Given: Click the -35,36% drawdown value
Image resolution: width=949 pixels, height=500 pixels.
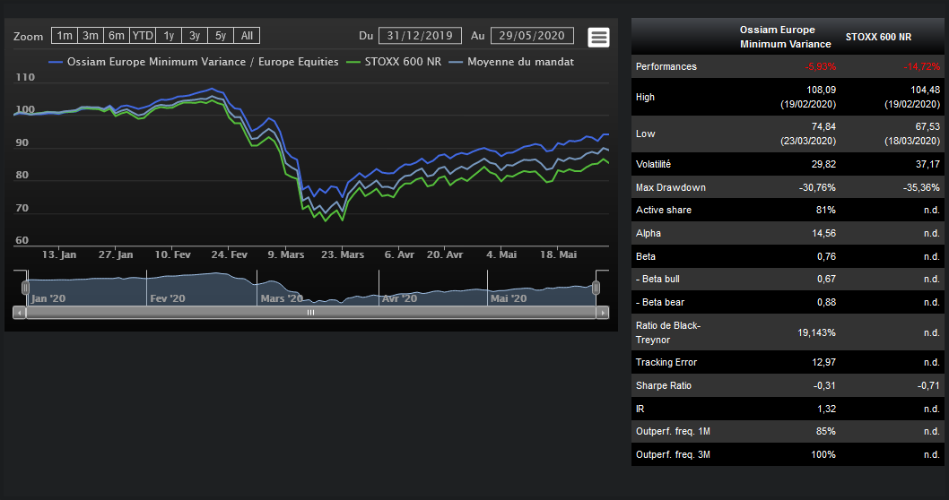Looking at the screenshot, I should point(921,187).
